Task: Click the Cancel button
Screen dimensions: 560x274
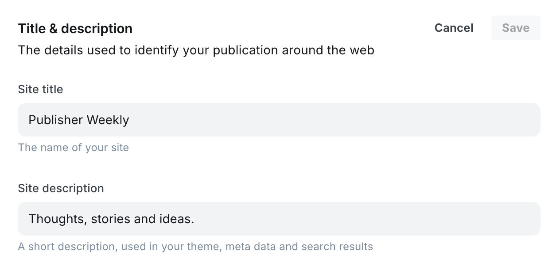Action: (454, 28)
